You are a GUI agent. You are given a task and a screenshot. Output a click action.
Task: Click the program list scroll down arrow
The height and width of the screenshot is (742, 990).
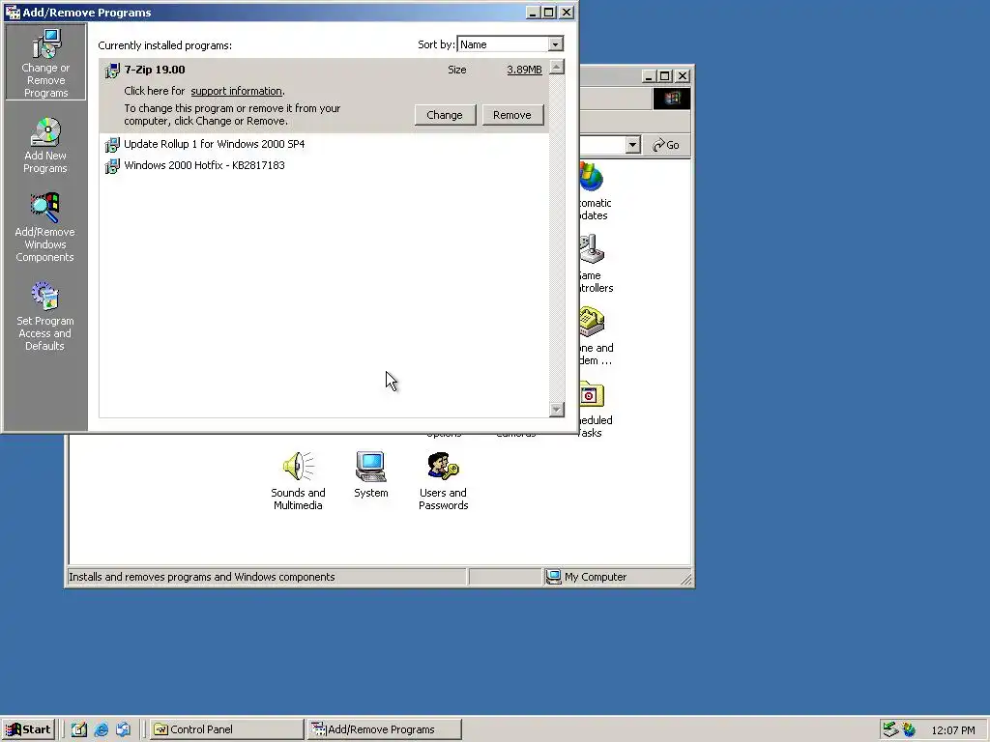[556, 410]
